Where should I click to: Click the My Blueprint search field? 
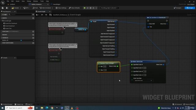tap(20, 15)
